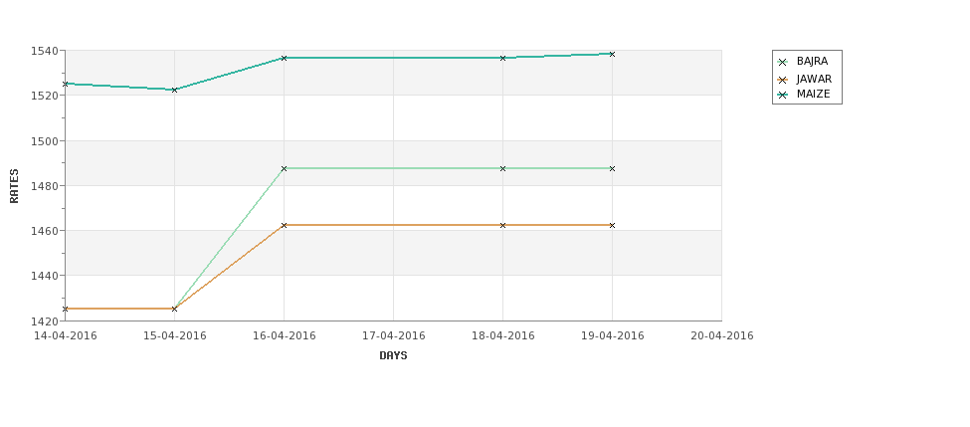The width and height of the screenshot is (970, 427).
Task: Toggle the MAIZE series legend label
Action: click(x=813, y=95)
